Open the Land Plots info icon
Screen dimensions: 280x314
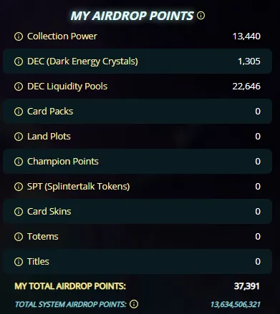pos(19,137)
